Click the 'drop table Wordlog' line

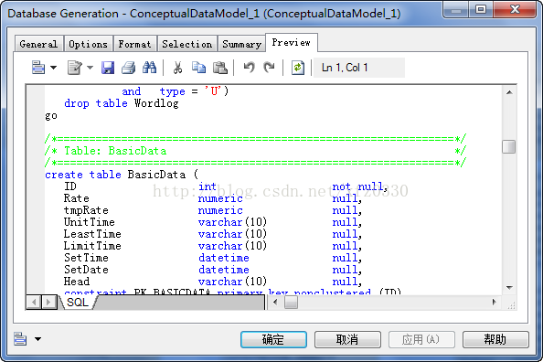pyautogui.click(x=122, y=103)
